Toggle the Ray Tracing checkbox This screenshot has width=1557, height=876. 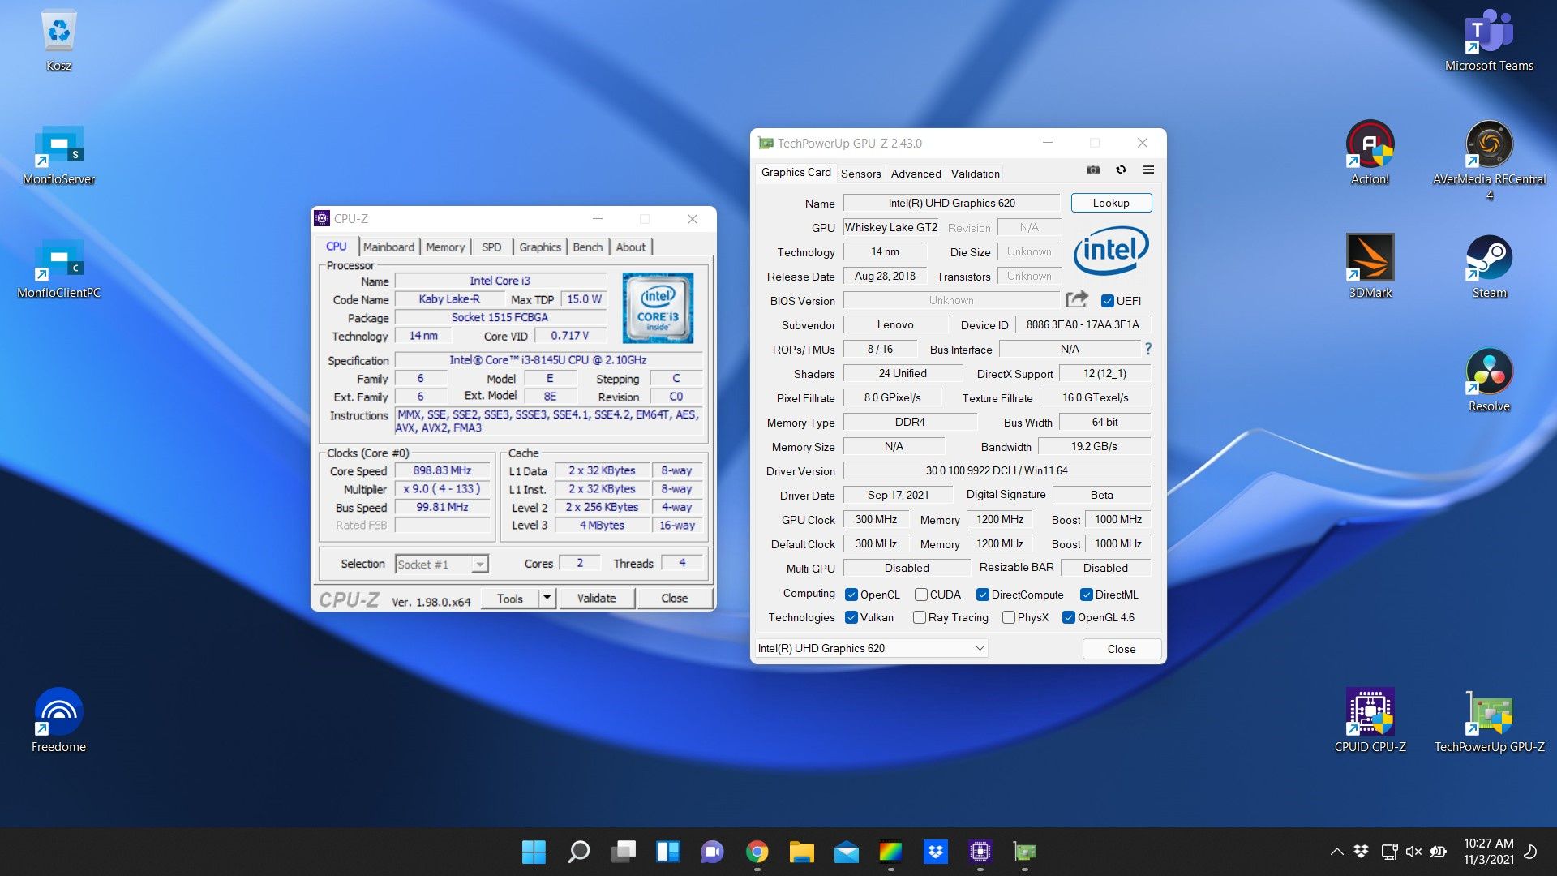pyautogui.click(x=919, y=617)
